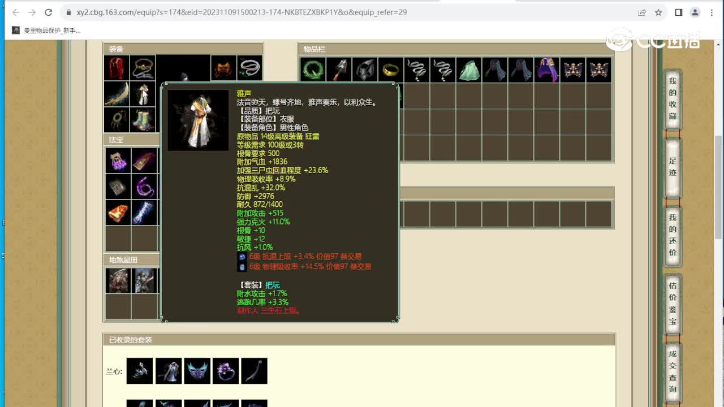
Task: Click the 6级 物理吸收率 gem icon
Action: tap(242, 267)
